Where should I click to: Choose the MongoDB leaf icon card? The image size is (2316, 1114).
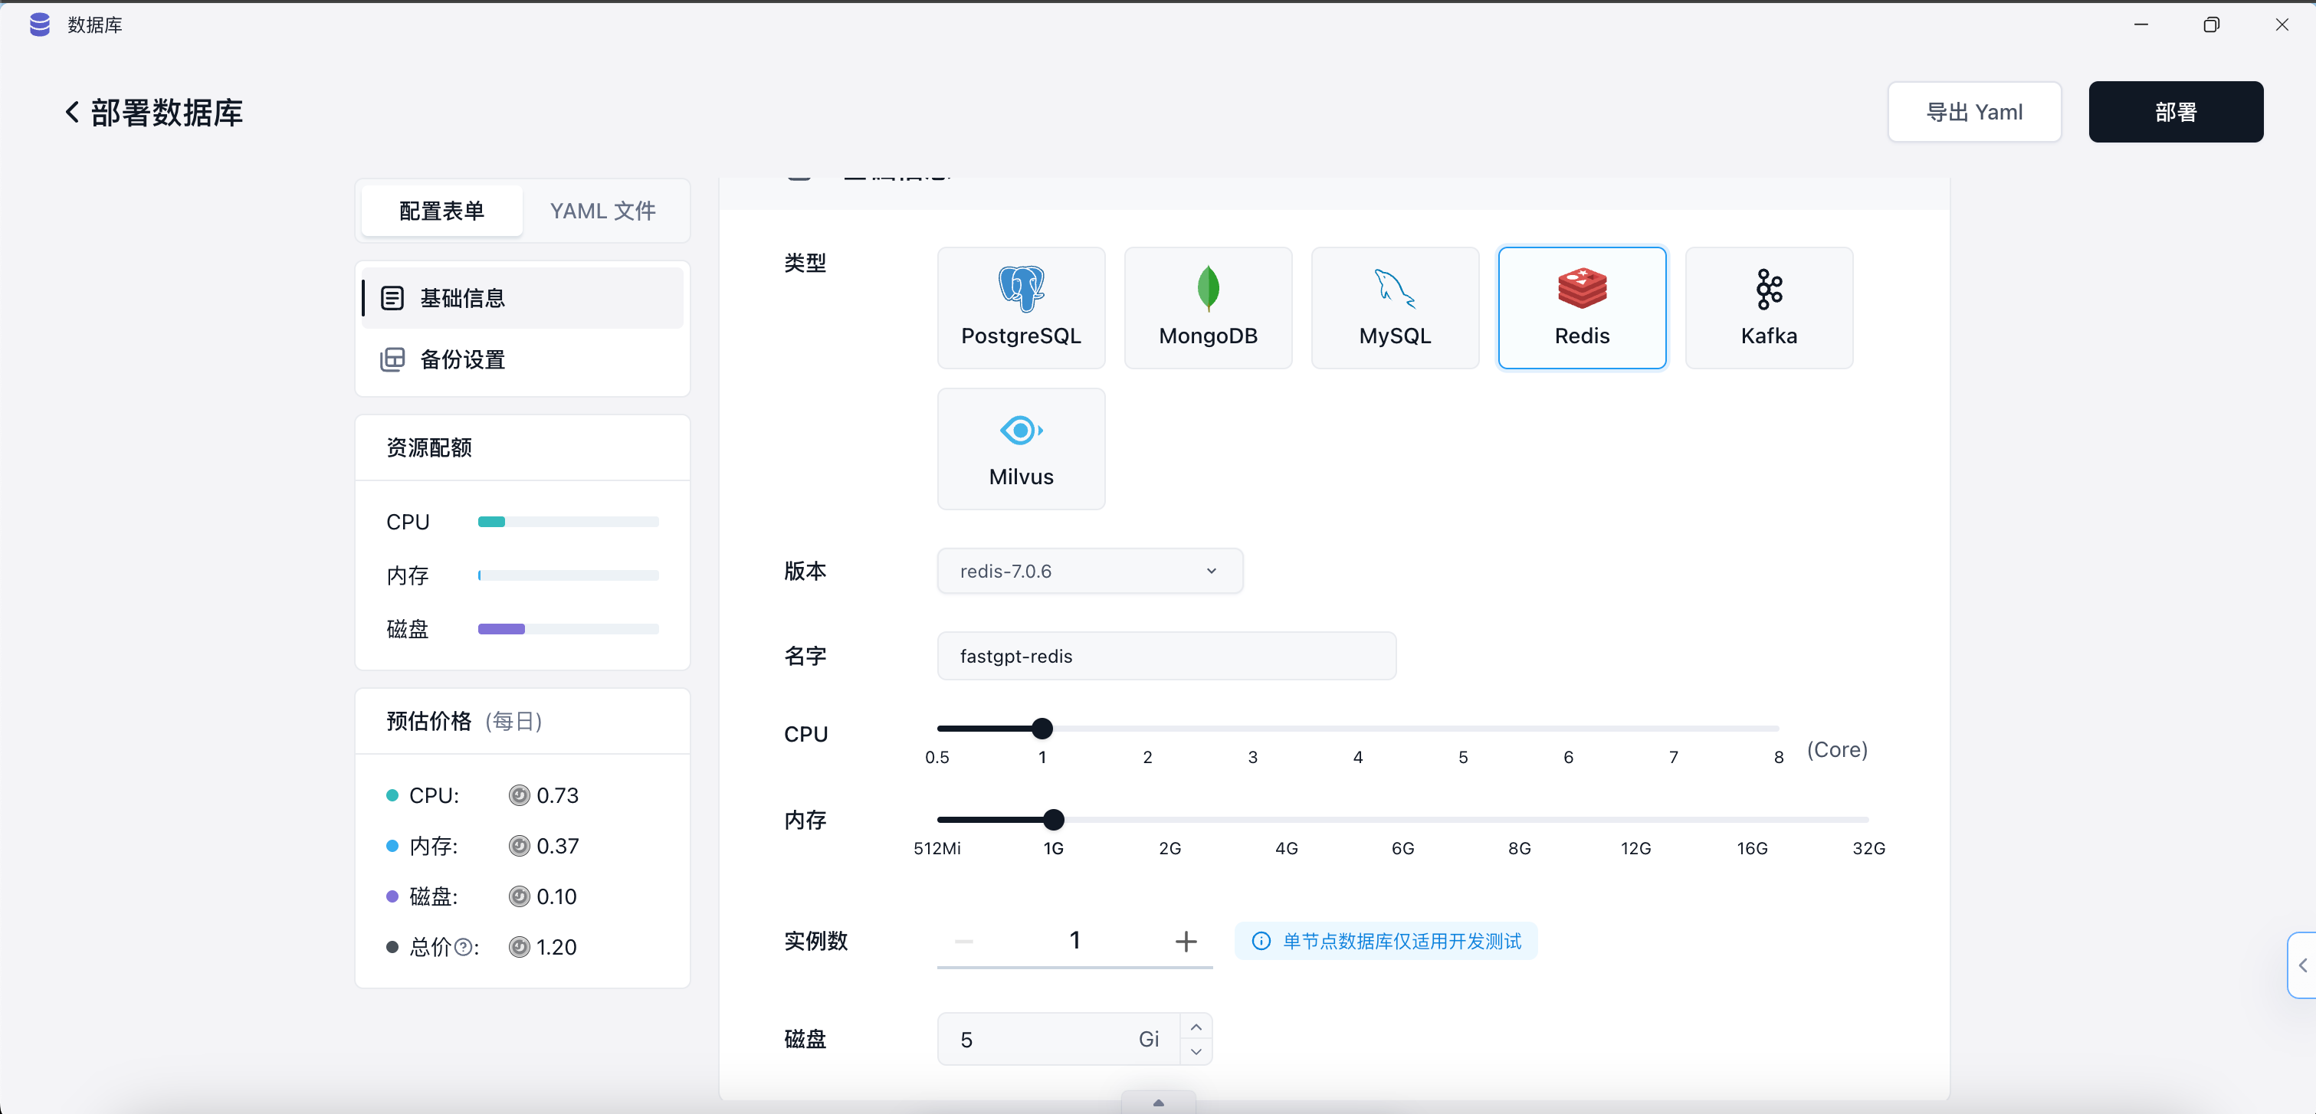coord(1208,307)
